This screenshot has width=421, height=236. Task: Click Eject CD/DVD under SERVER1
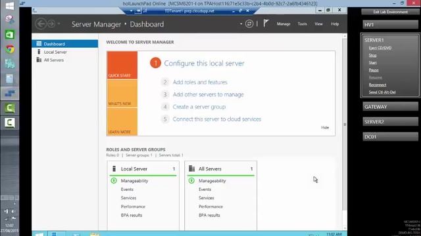[x=380, y=48]
